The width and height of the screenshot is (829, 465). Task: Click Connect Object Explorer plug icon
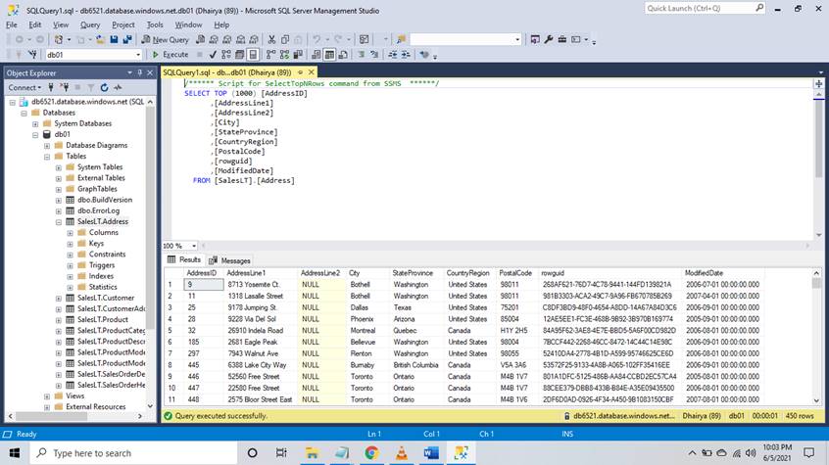51,88
